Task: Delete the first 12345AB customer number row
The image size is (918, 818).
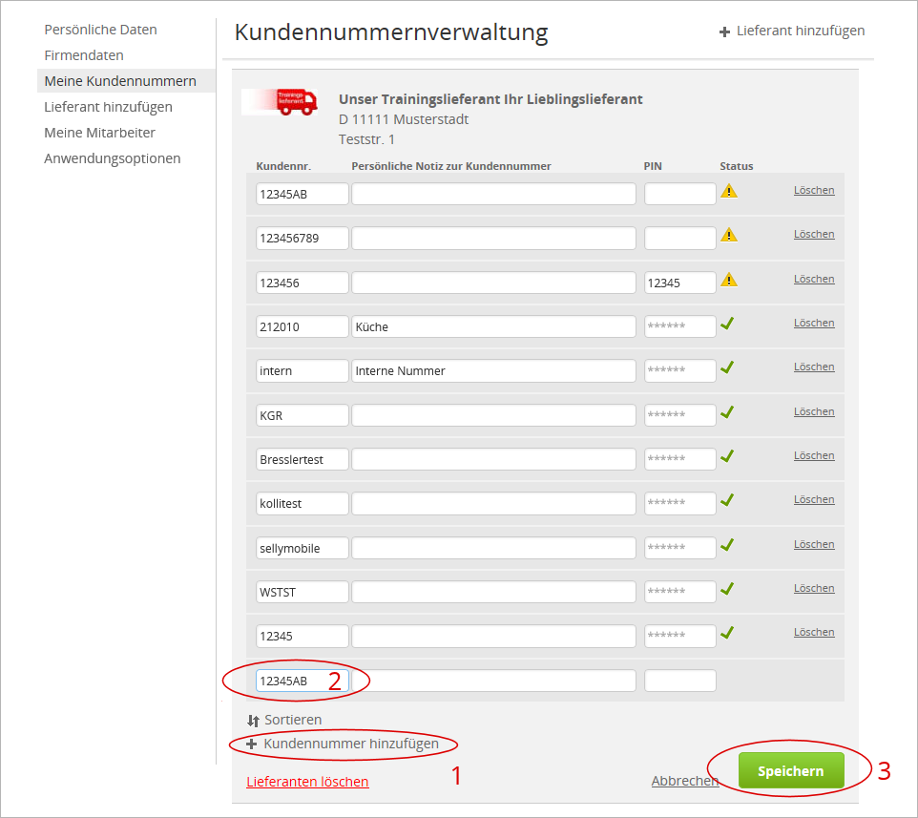Action: [814, 190]
